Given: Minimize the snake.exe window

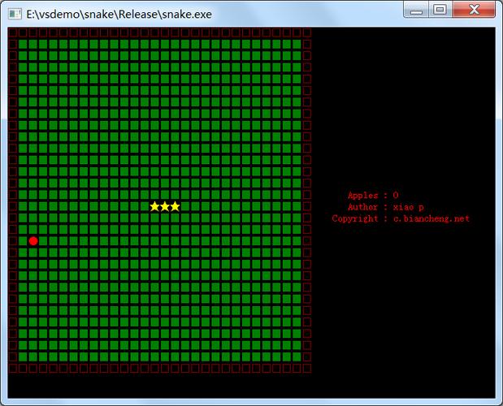Looking at the screenshot, I should (x=417, y=10).
